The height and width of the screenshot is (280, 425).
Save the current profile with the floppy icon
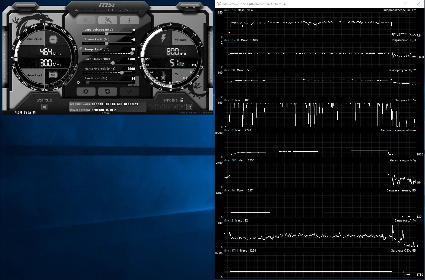click(x=189, y=107)
